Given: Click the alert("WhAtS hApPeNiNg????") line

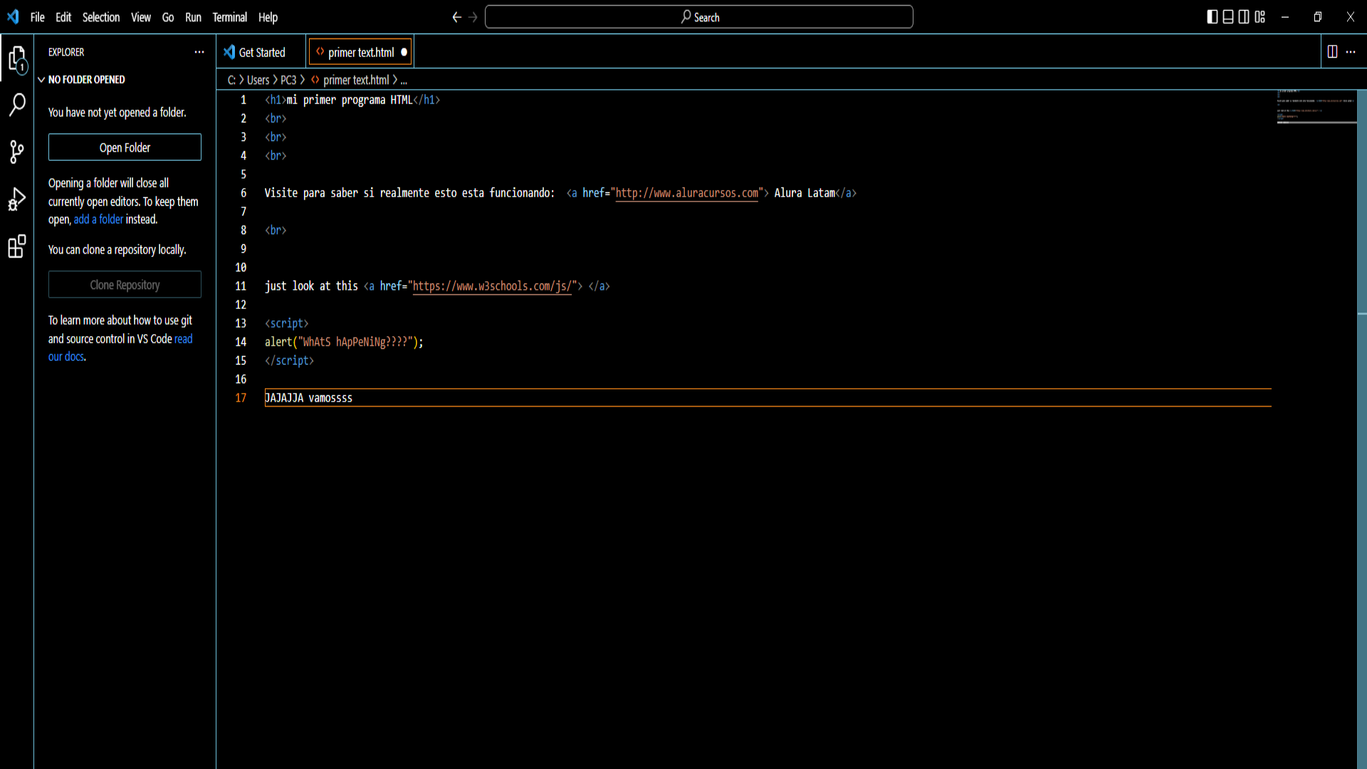Looking at the screenshot, I should [344, 342].
